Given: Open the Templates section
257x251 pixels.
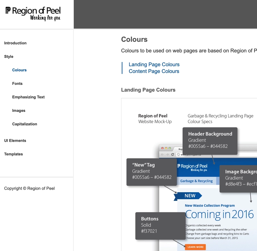Looking at the screenshot, I should (x=13, y=154).
